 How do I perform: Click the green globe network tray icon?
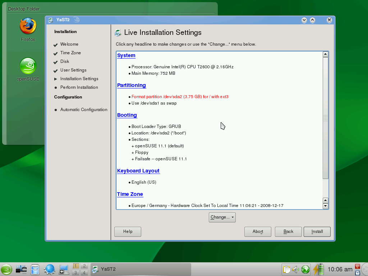coord(305,270)
